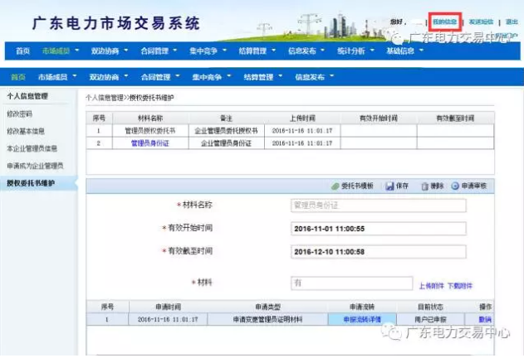
Task: Click the 删除 trash icon
Action: click(424, 186)
